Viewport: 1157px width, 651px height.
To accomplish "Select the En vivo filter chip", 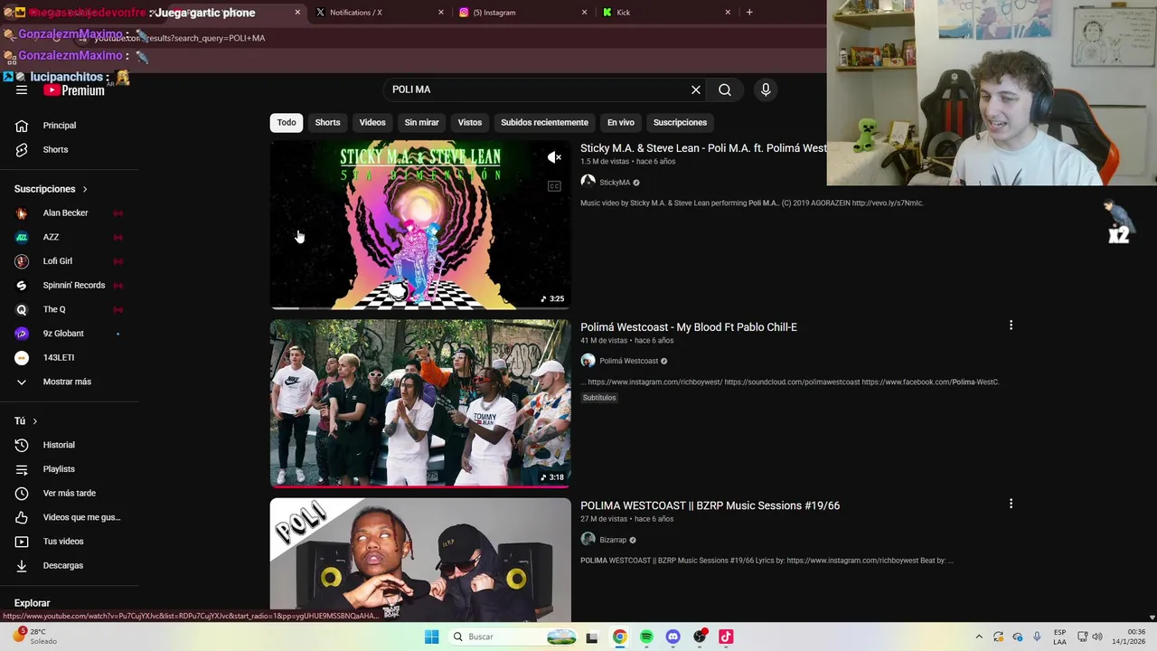I will (621, 122).
